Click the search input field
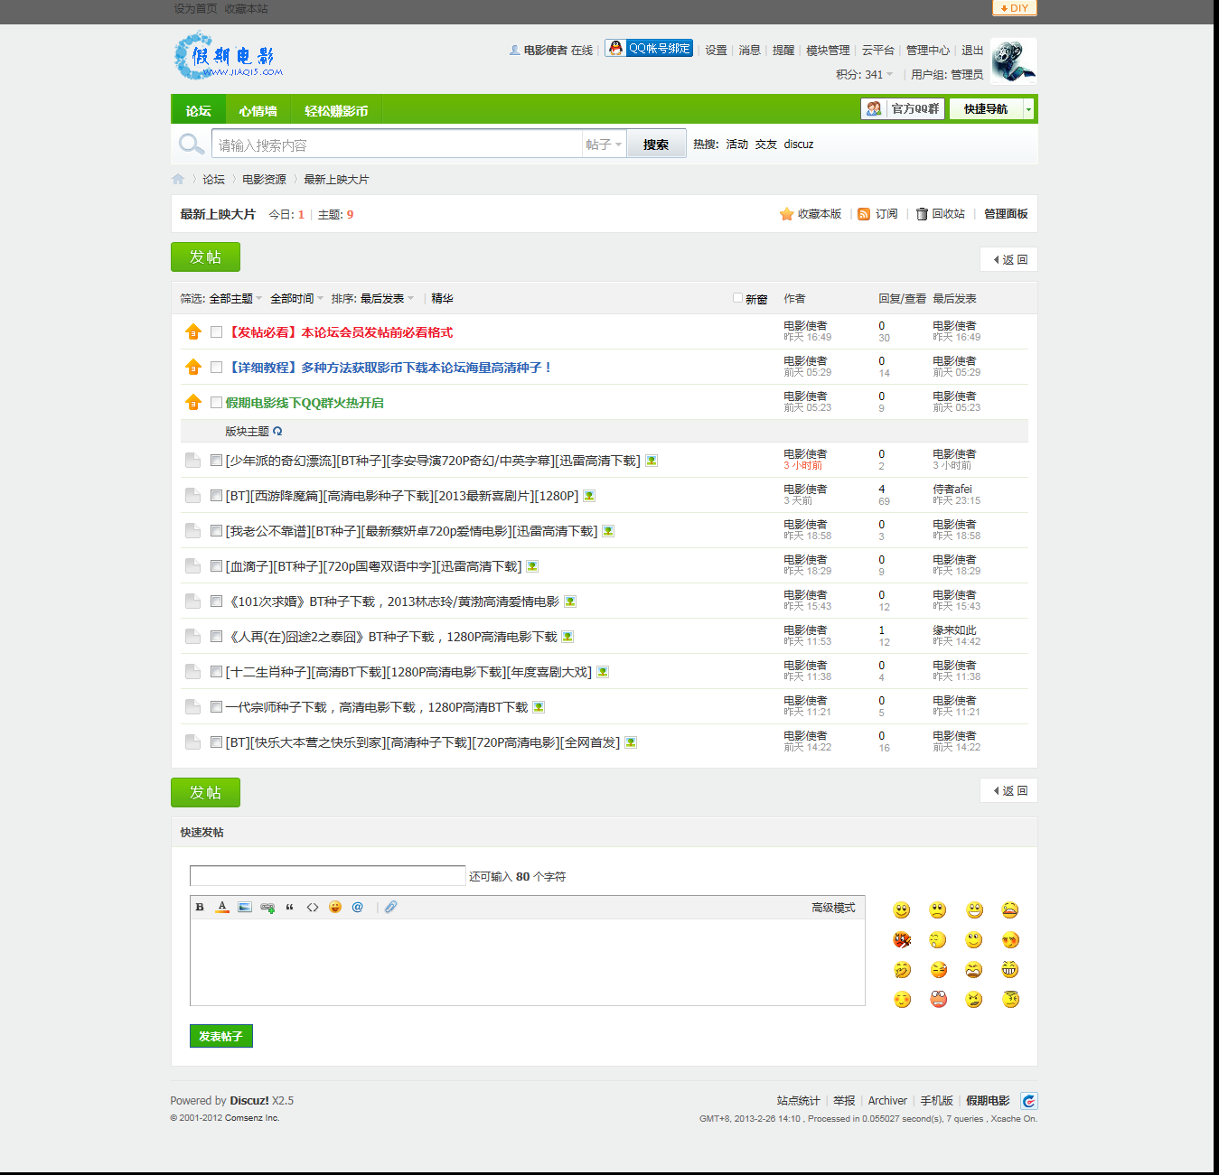This screenshot has height=1175, width=1219. click(x=398, y=145)
